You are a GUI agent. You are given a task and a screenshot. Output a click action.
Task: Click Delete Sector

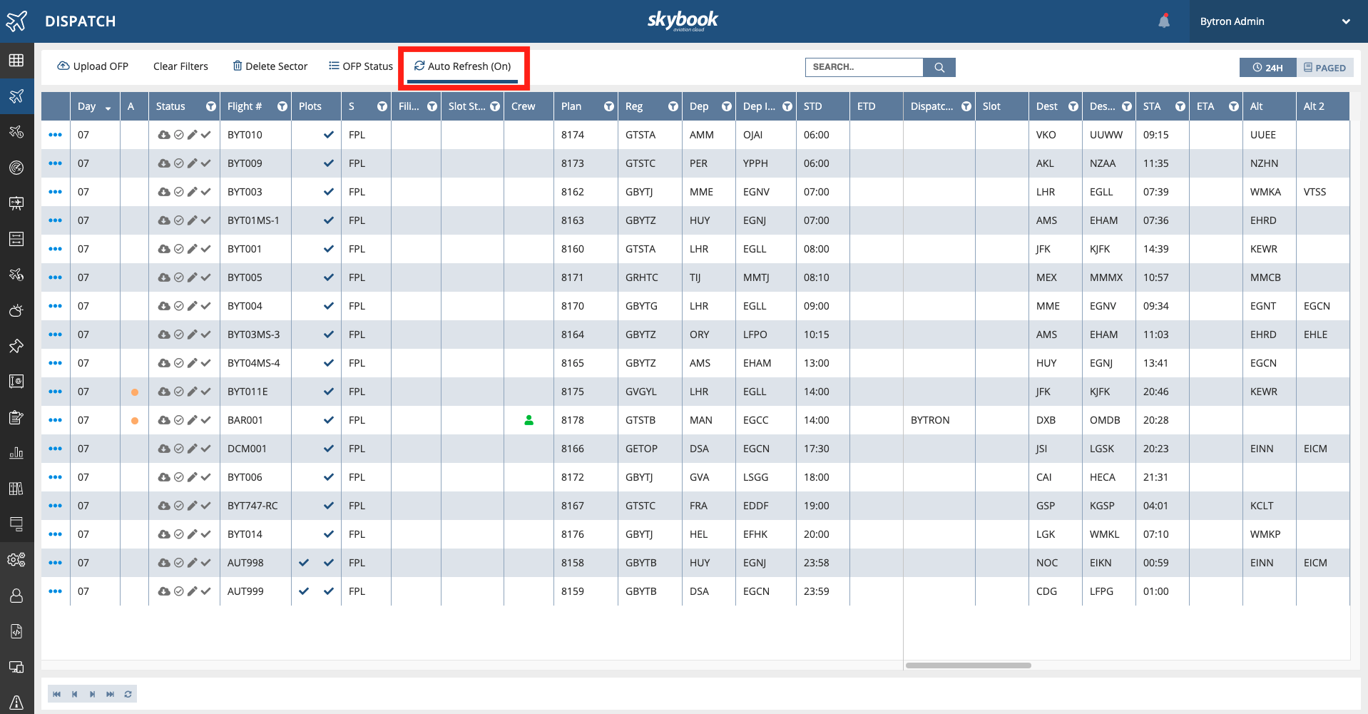coord(270,66)
